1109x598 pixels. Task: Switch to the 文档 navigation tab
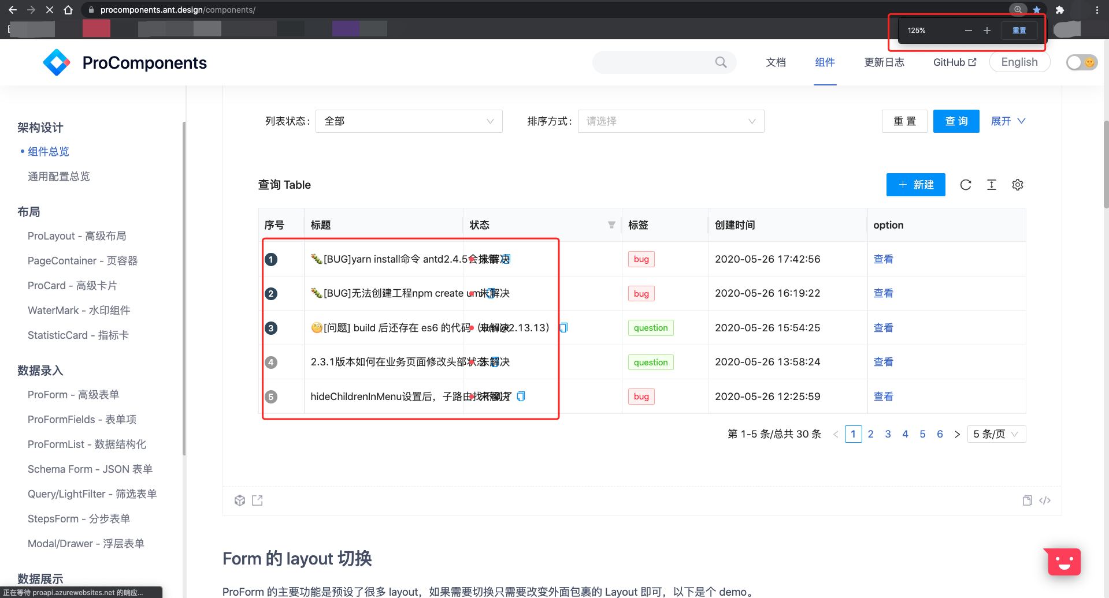pyautogui.click(x=776, y=62)
